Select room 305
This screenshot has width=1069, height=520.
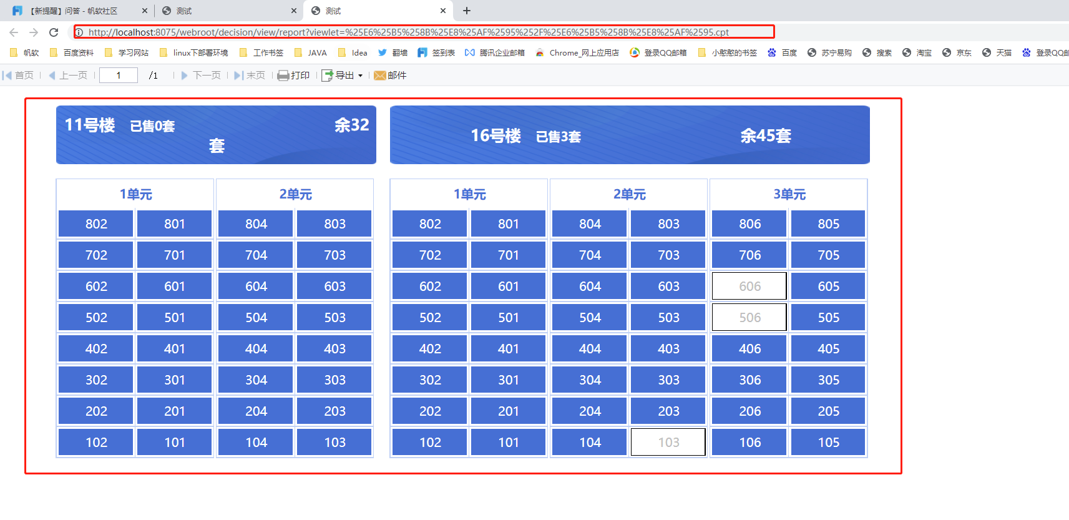coord(829,380)
